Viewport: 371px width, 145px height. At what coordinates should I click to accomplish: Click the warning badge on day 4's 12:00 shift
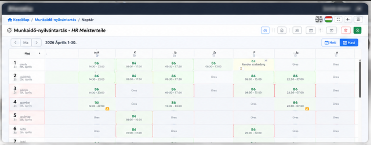click(107, 109)
